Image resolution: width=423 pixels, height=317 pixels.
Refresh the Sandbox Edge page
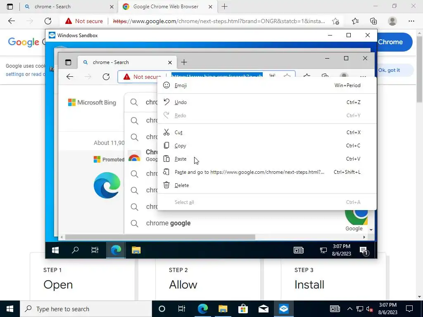tap(106, 76)
